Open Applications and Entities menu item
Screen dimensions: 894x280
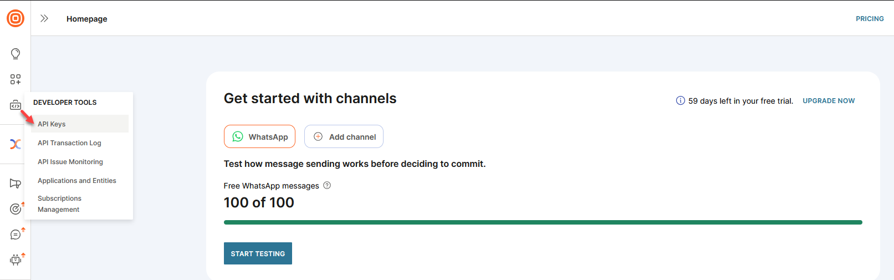(x=77, y=181)
